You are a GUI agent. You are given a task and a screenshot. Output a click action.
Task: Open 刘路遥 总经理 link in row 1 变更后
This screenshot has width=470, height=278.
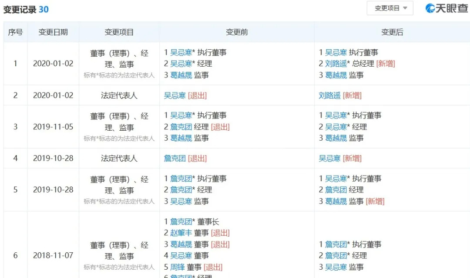pyautogui.click(x=336, y=64)
